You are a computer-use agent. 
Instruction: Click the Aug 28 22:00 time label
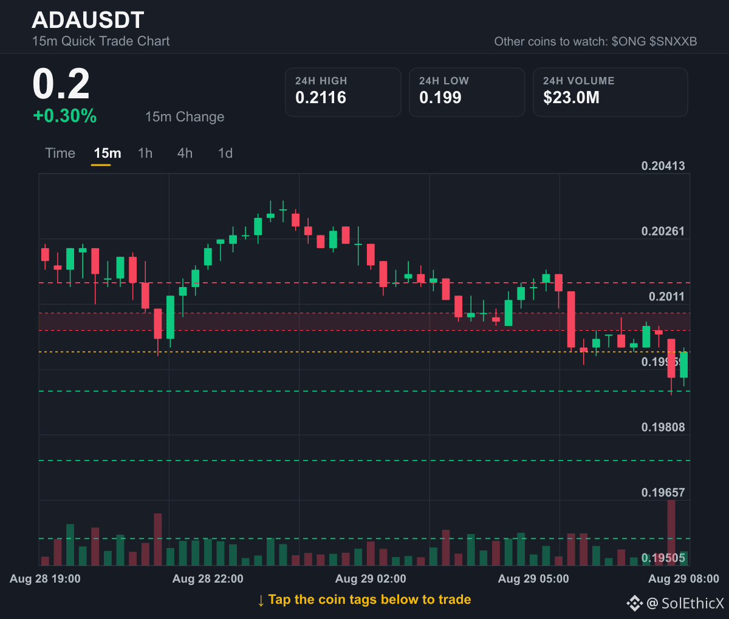coord(208,579)
